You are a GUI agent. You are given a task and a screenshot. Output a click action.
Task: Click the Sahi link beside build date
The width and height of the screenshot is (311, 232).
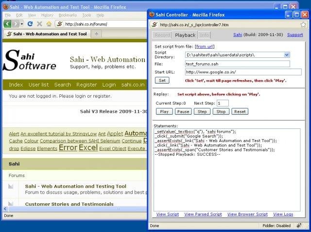click(238, 35)
